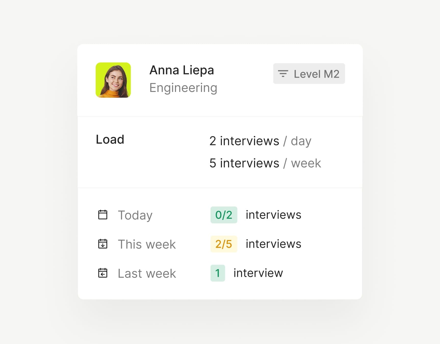Click Anna Liepa's profile photo
The width and height of the screenshot is (440, 344).
coord(113,80)
